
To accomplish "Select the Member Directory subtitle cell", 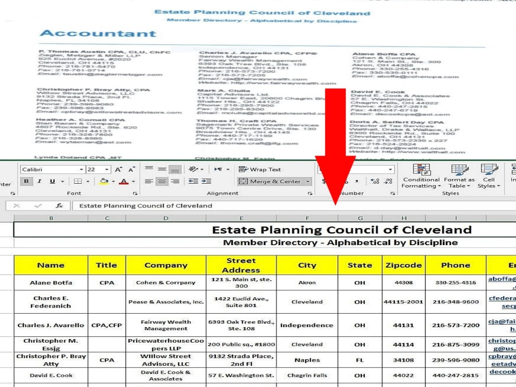I will tap(265, 243).
